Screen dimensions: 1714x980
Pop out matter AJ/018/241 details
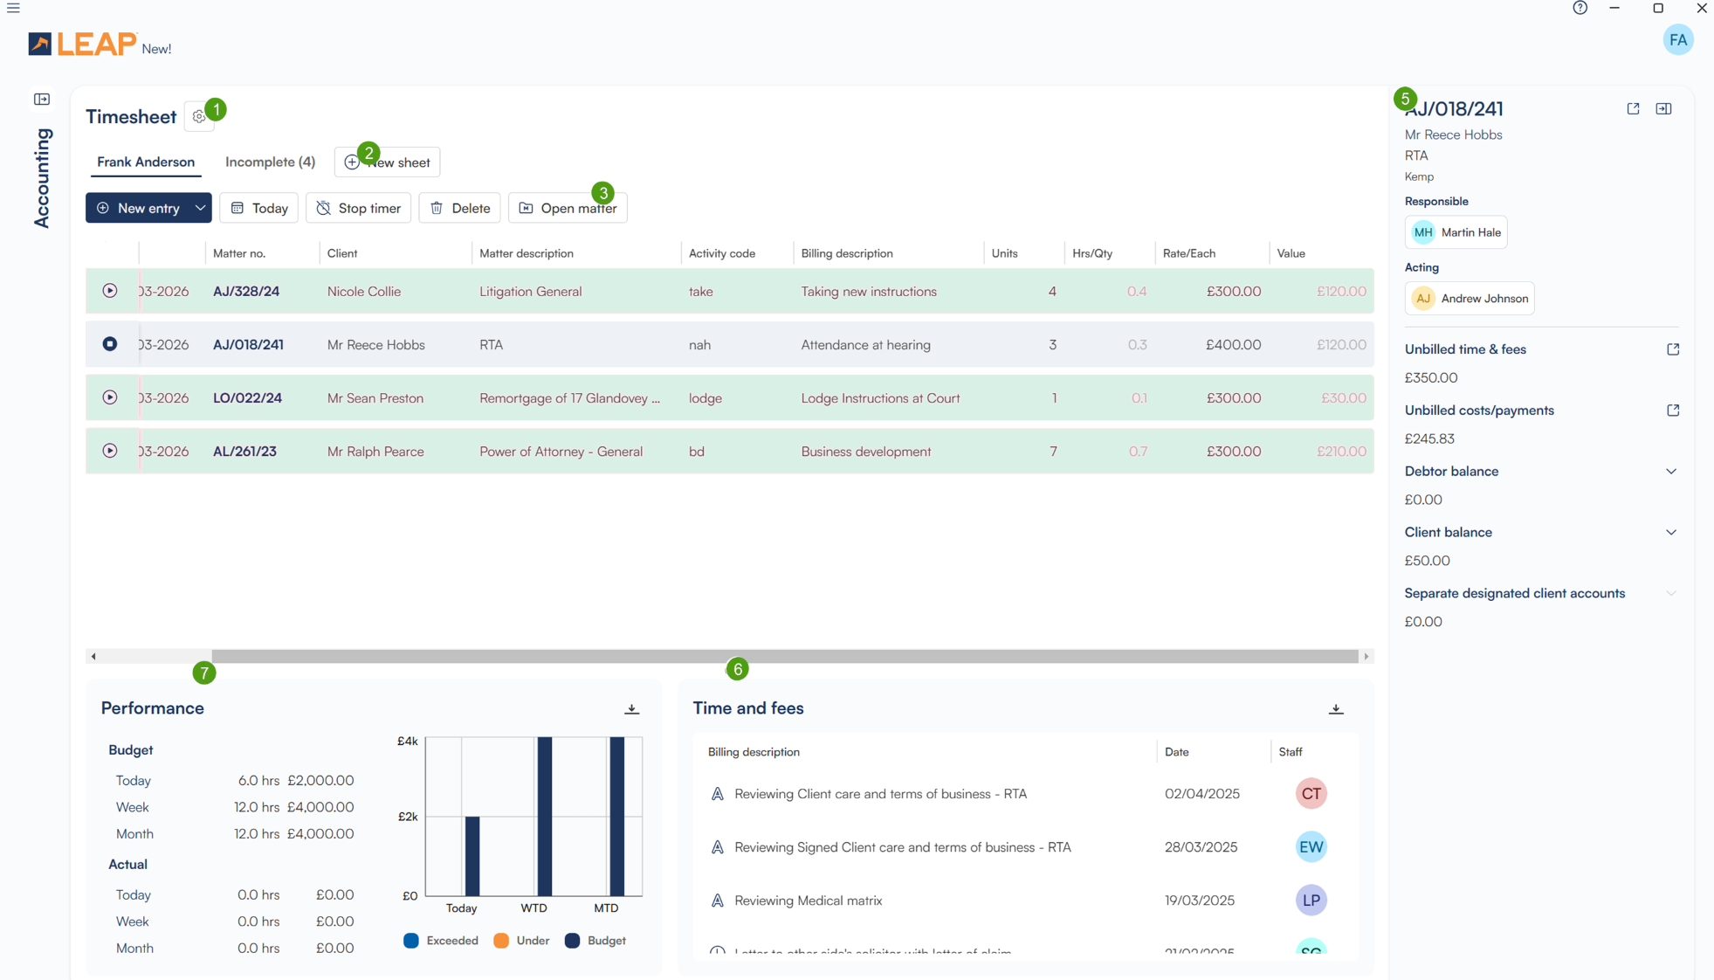(1633, 109)
